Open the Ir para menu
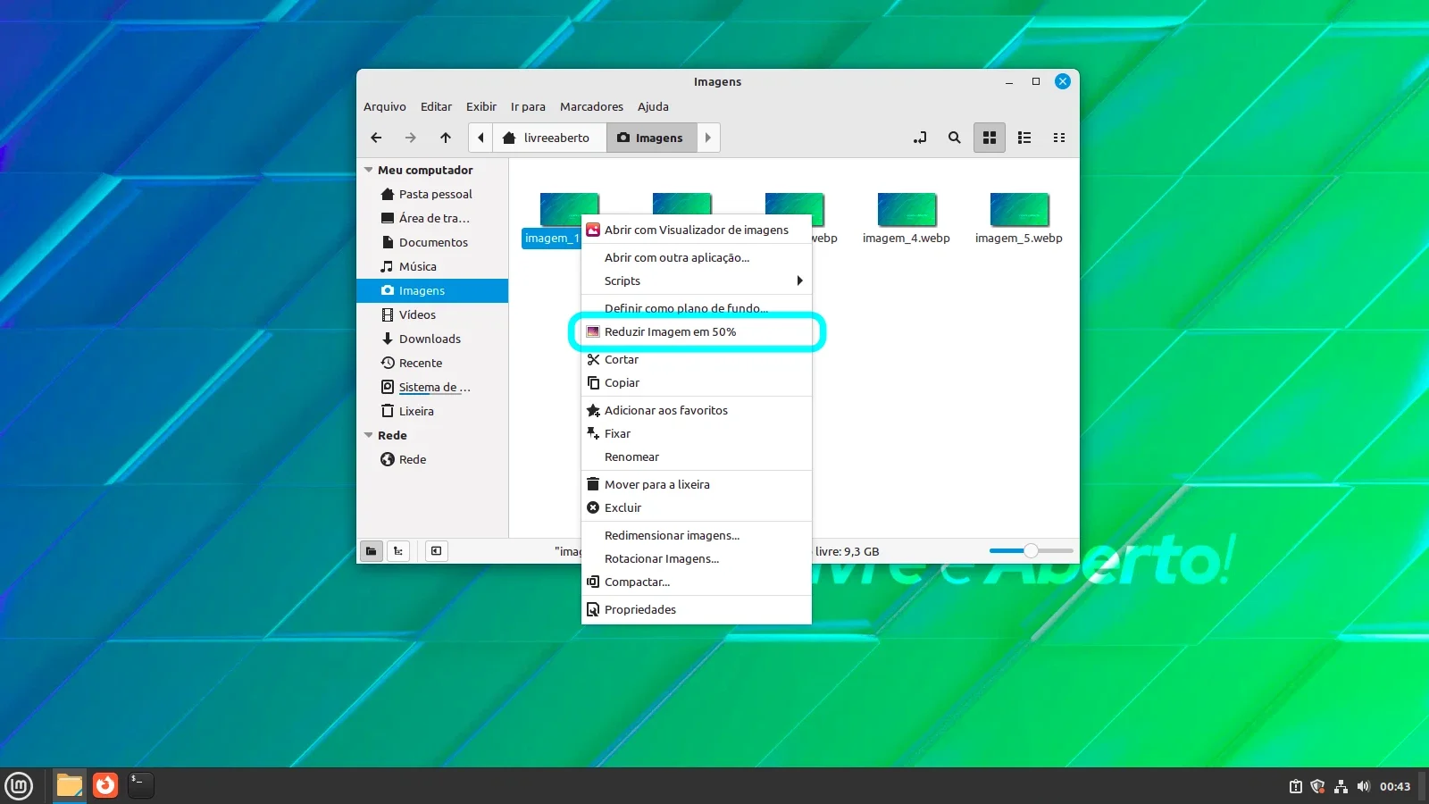The height and width of the screenshot is (804, 1429). click(528, 106)
